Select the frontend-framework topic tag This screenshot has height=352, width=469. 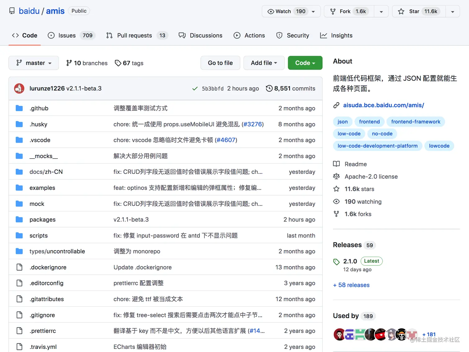[416, 122]
